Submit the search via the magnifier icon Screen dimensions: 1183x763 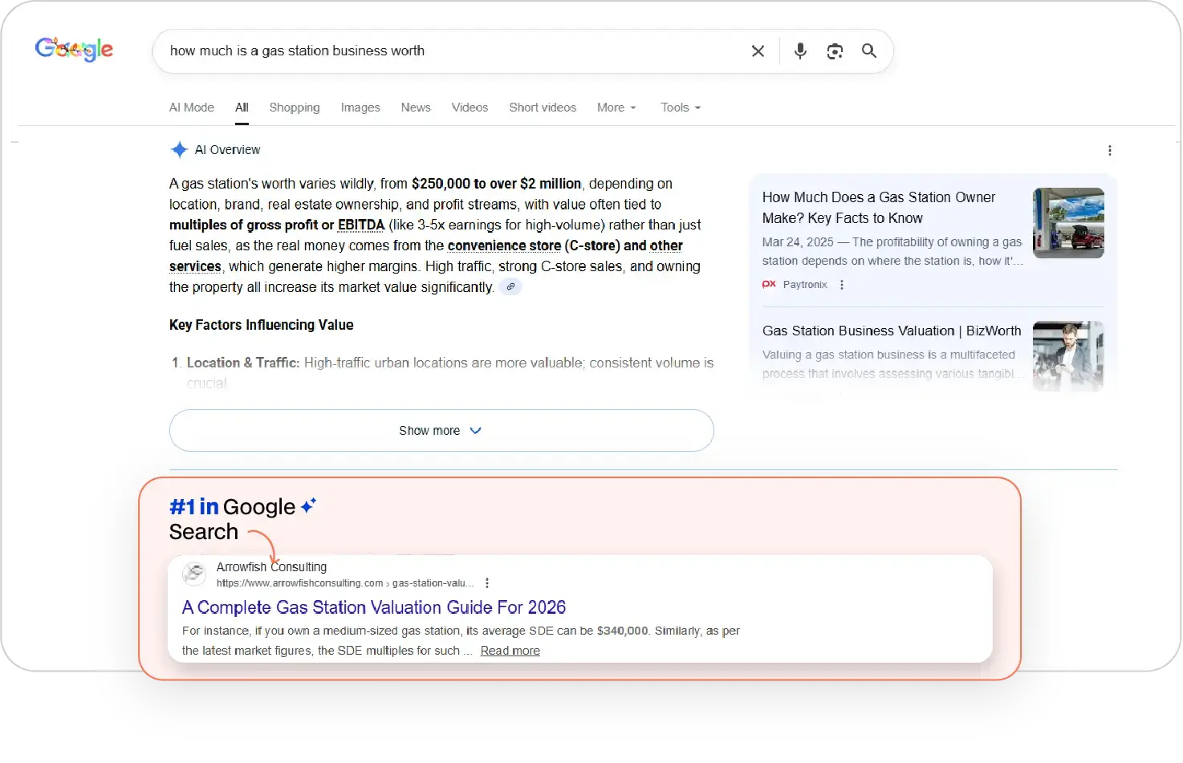coord(869,51)
